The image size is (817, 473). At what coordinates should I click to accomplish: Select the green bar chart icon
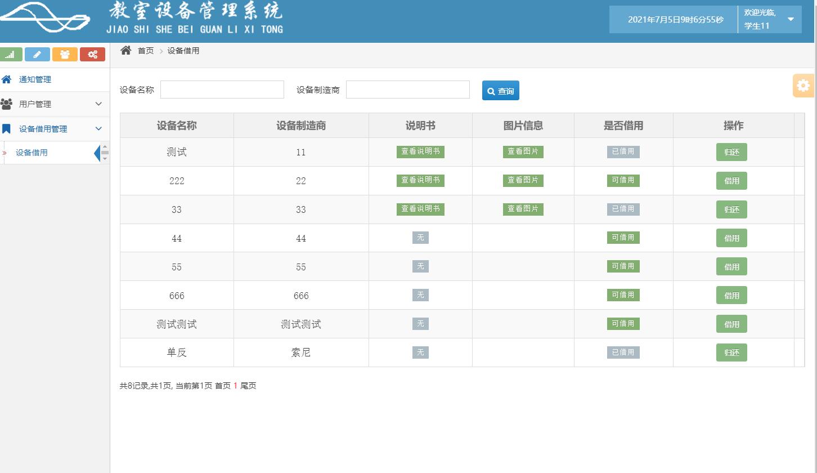[x=12, y=54]
